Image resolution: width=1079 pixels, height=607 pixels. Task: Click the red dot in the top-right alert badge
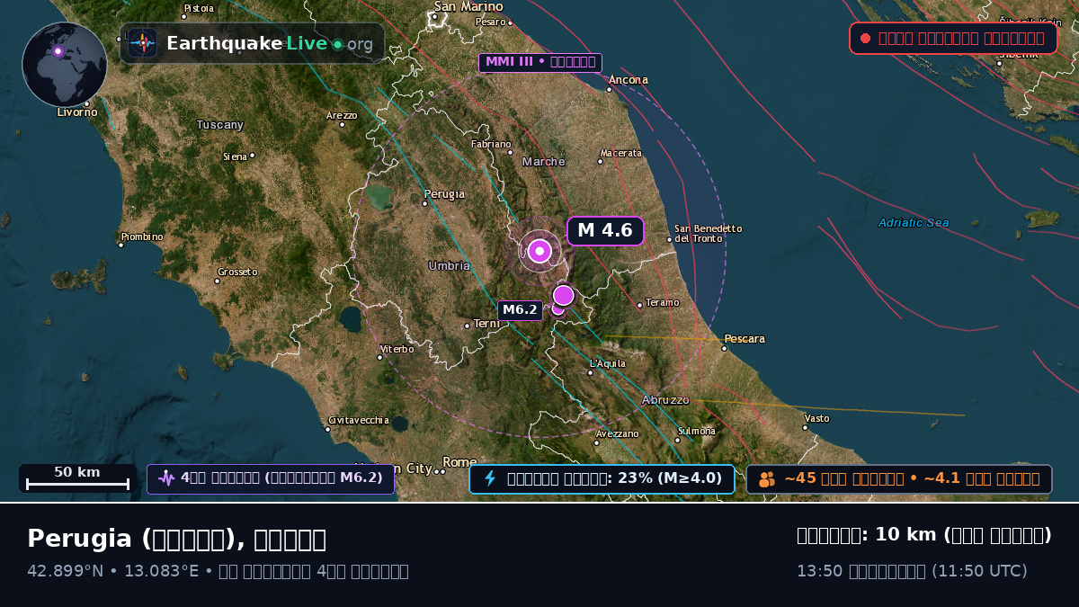click(866, 39)
